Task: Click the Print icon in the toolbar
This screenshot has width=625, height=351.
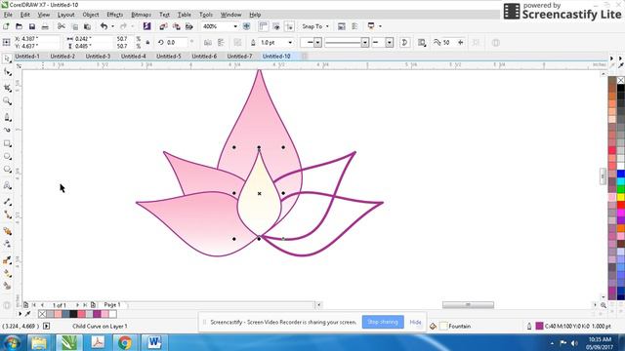Action: [x=45, y=26]
